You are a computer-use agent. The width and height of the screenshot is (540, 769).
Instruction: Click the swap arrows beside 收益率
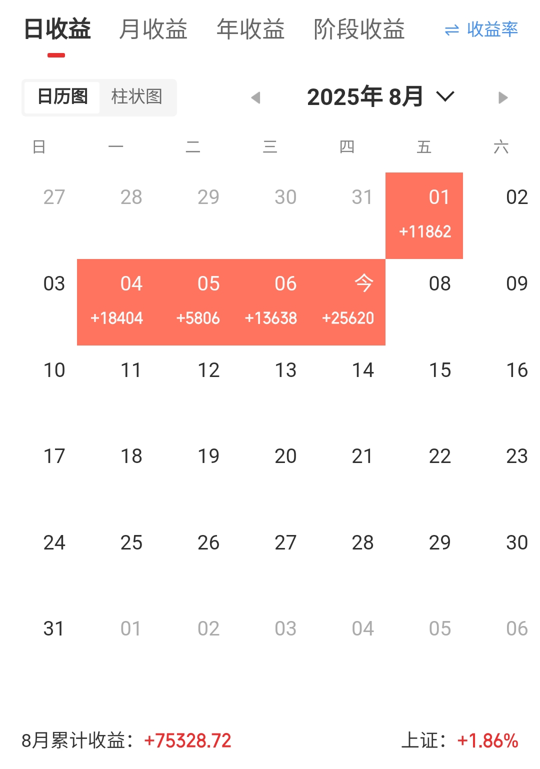[x=451, y=30]
